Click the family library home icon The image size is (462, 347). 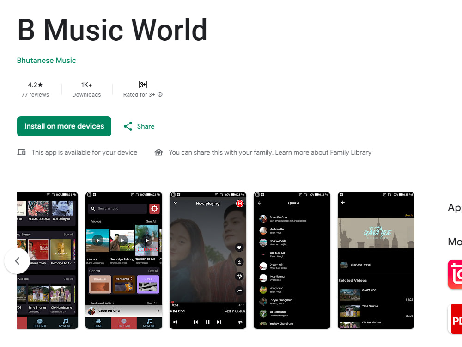pos(158,152)
